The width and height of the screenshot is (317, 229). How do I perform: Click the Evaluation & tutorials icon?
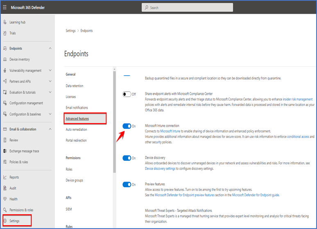5,92
